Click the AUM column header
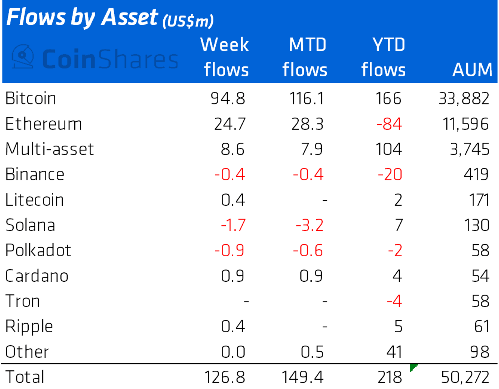This screenshot has height=389, width=499. (x=472, y=69)
